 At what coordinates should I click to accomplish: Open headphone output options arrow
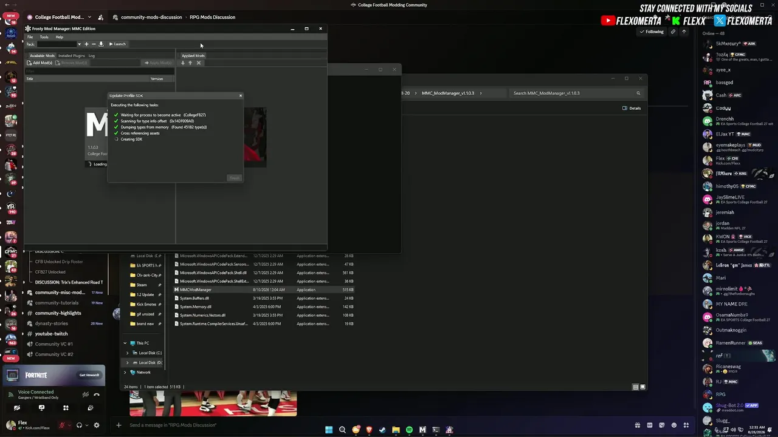tap(86, 425)
